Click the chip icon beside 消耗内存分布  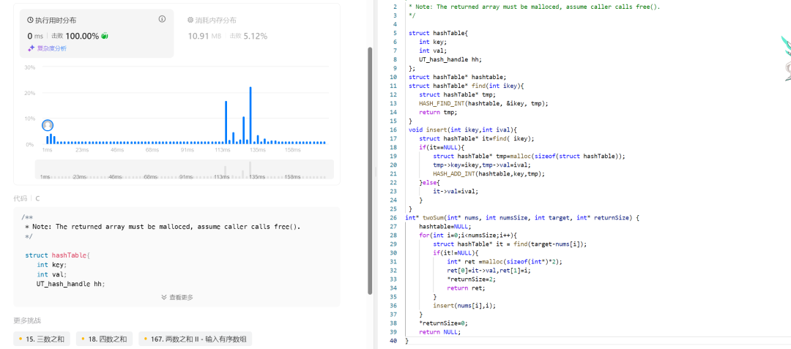tap(190, 20)
